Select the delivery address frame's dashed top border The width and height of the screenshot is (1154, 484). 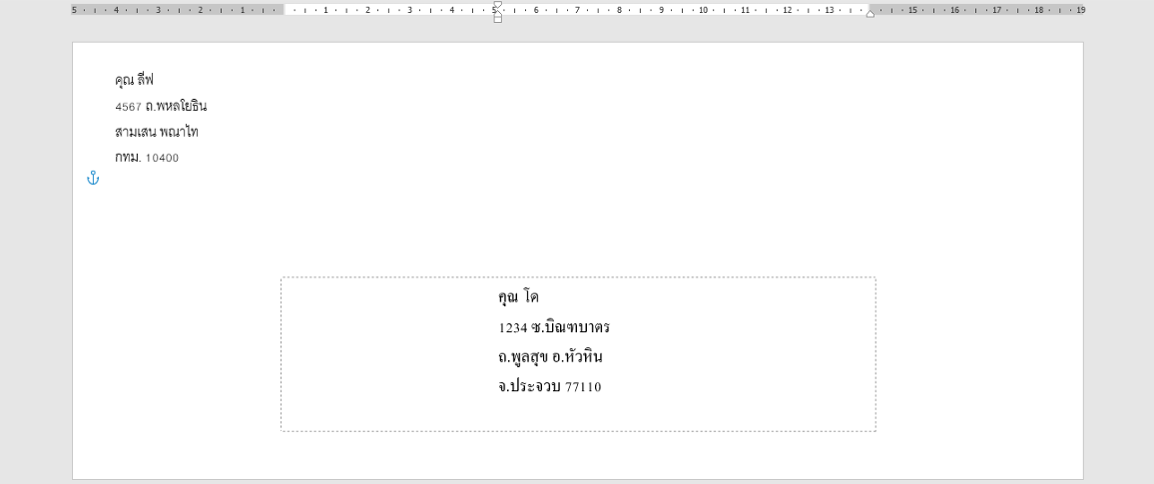pyautogui.click(x=578, y=277)
